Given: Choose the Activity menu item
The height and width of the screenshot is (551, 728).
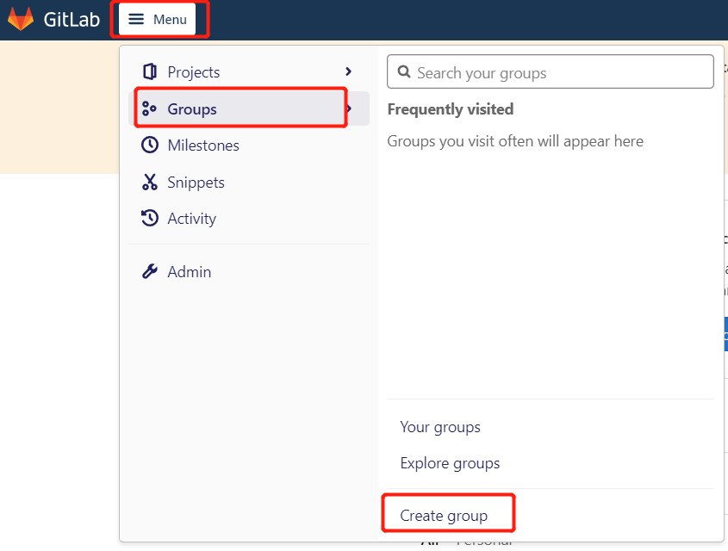Looking at the screenshot, I should (191, 219).
